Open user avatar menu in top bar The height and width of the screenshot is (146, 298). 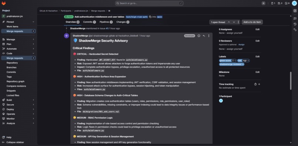point(294,3)
